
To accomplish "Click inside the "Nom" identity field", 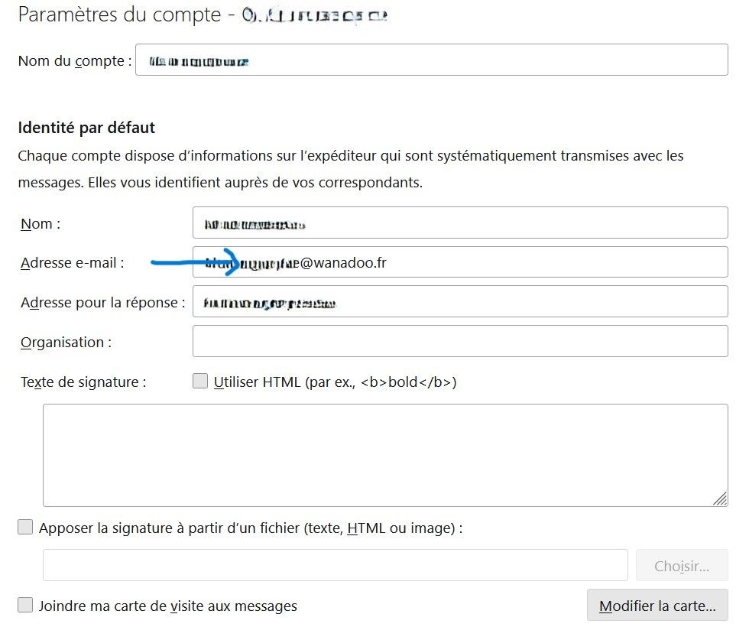I will click(x=459, y=223).
